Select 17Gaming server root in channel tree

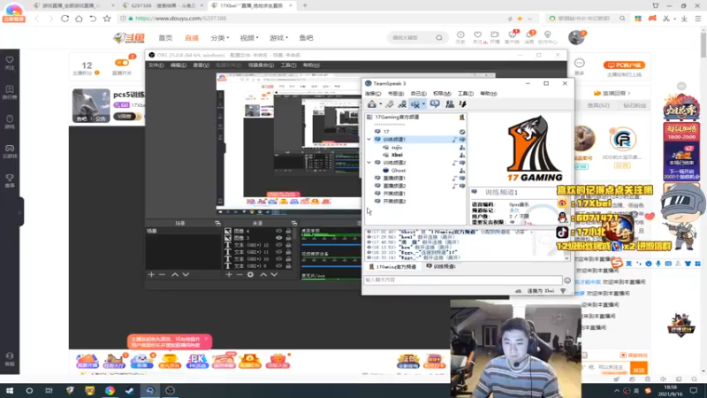click(x=397, y=117)
